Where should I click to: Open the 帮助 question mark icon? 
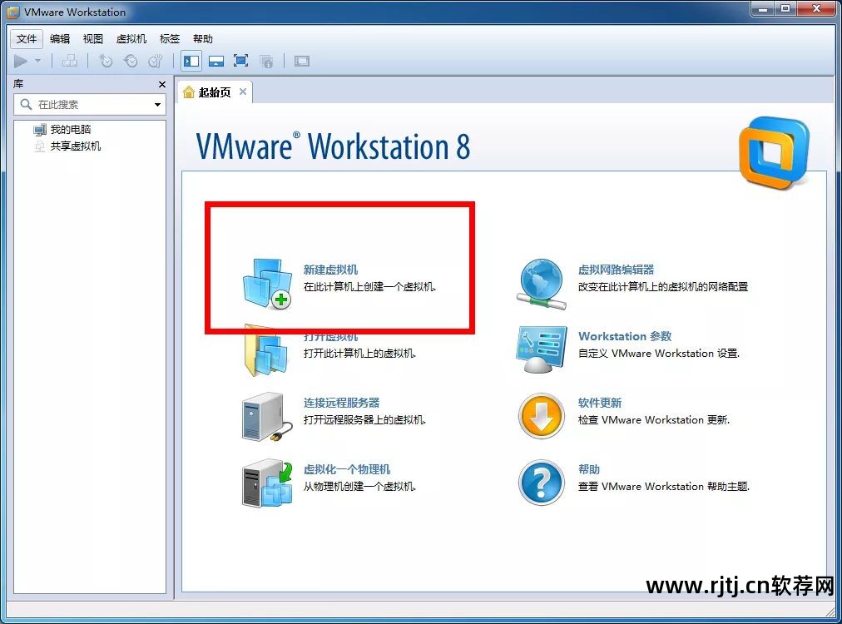541,483
